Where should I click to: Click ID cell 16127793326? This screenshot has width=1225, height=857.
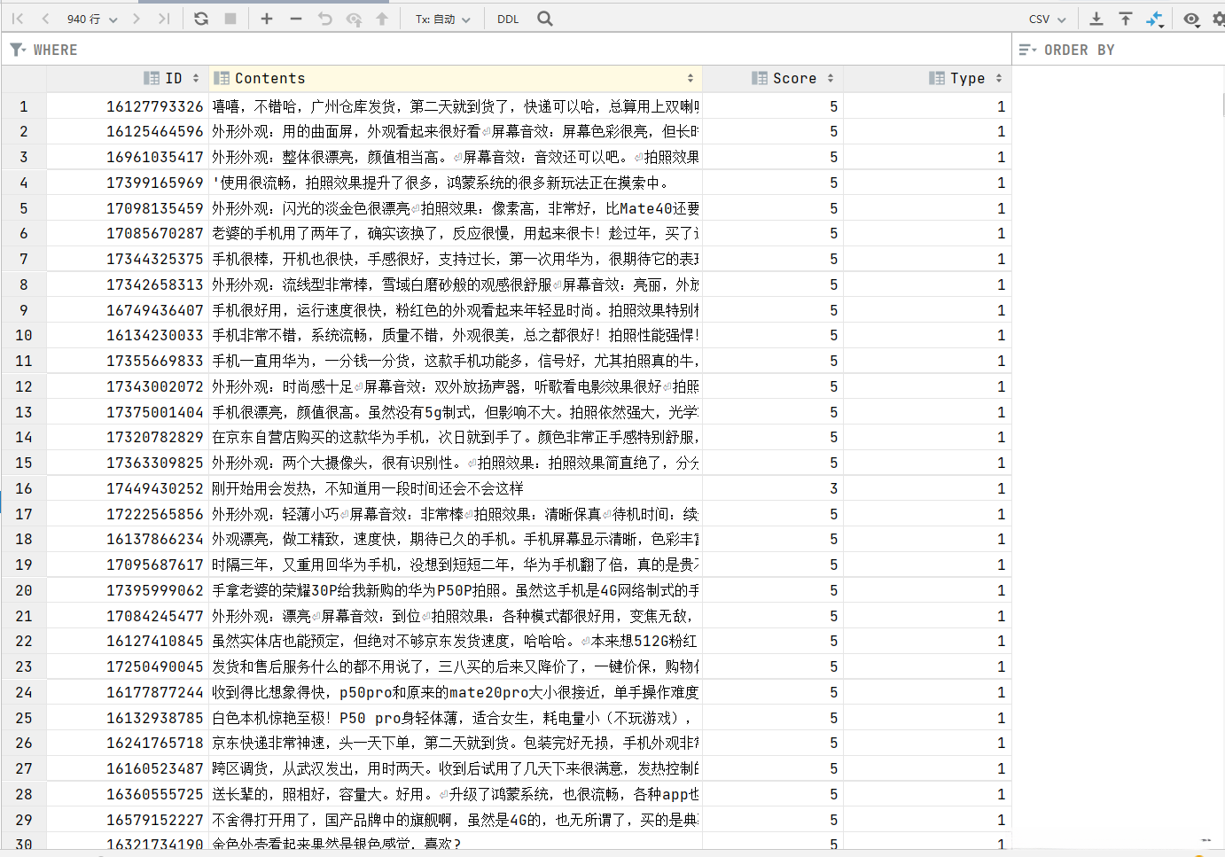click(x=128, y=106)
